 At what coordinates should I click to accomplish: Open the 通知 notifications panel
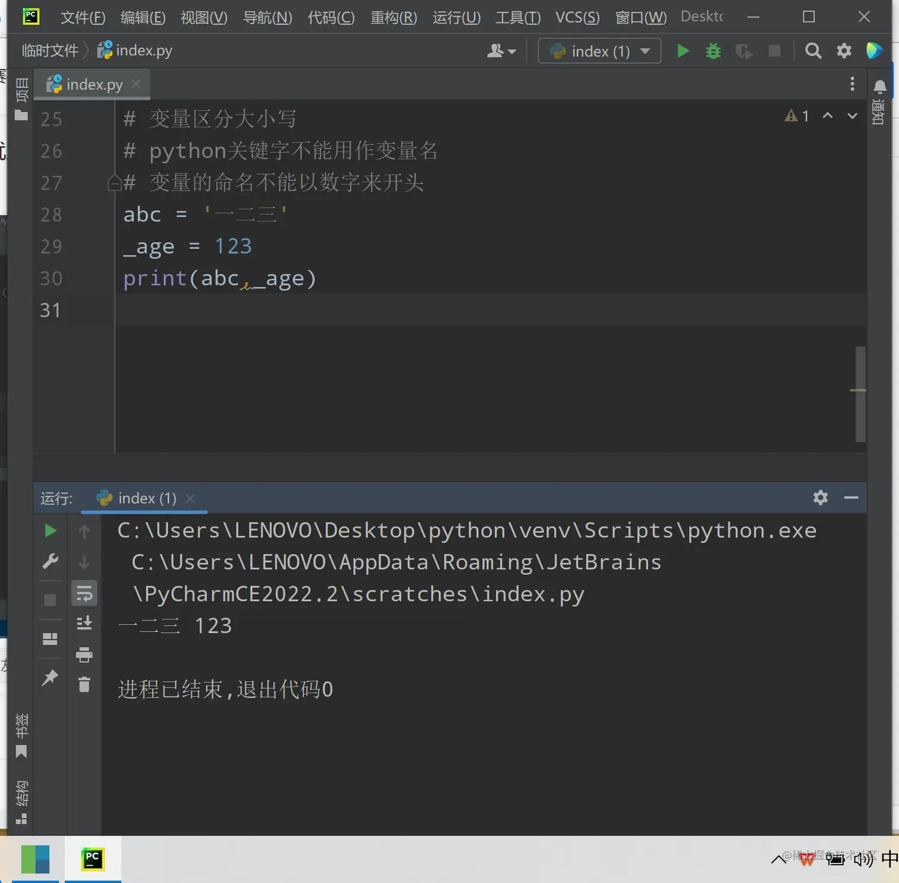(x=879, y=101)
